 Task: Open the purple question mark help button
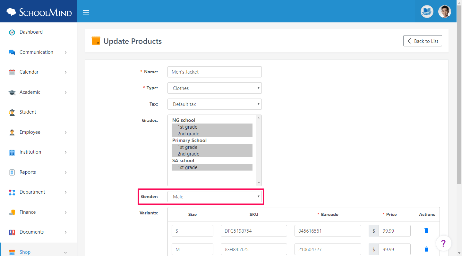443,243
